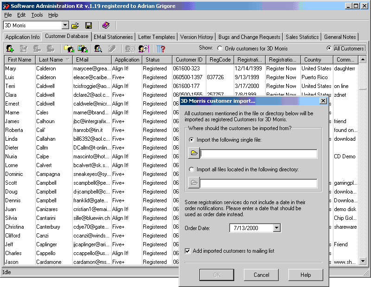The image size is (371, 287).
Task: Switch to the Version History tab
Action: click(196, 37)
